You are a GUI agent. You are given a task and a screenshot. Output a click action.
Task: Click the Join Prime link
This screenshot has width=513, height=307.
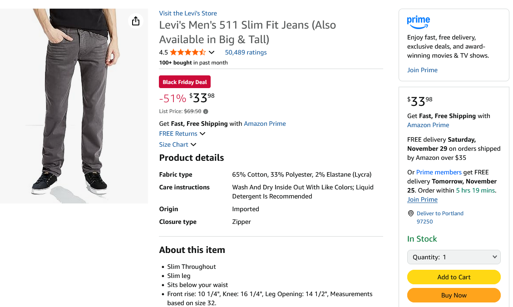(422, 69)
